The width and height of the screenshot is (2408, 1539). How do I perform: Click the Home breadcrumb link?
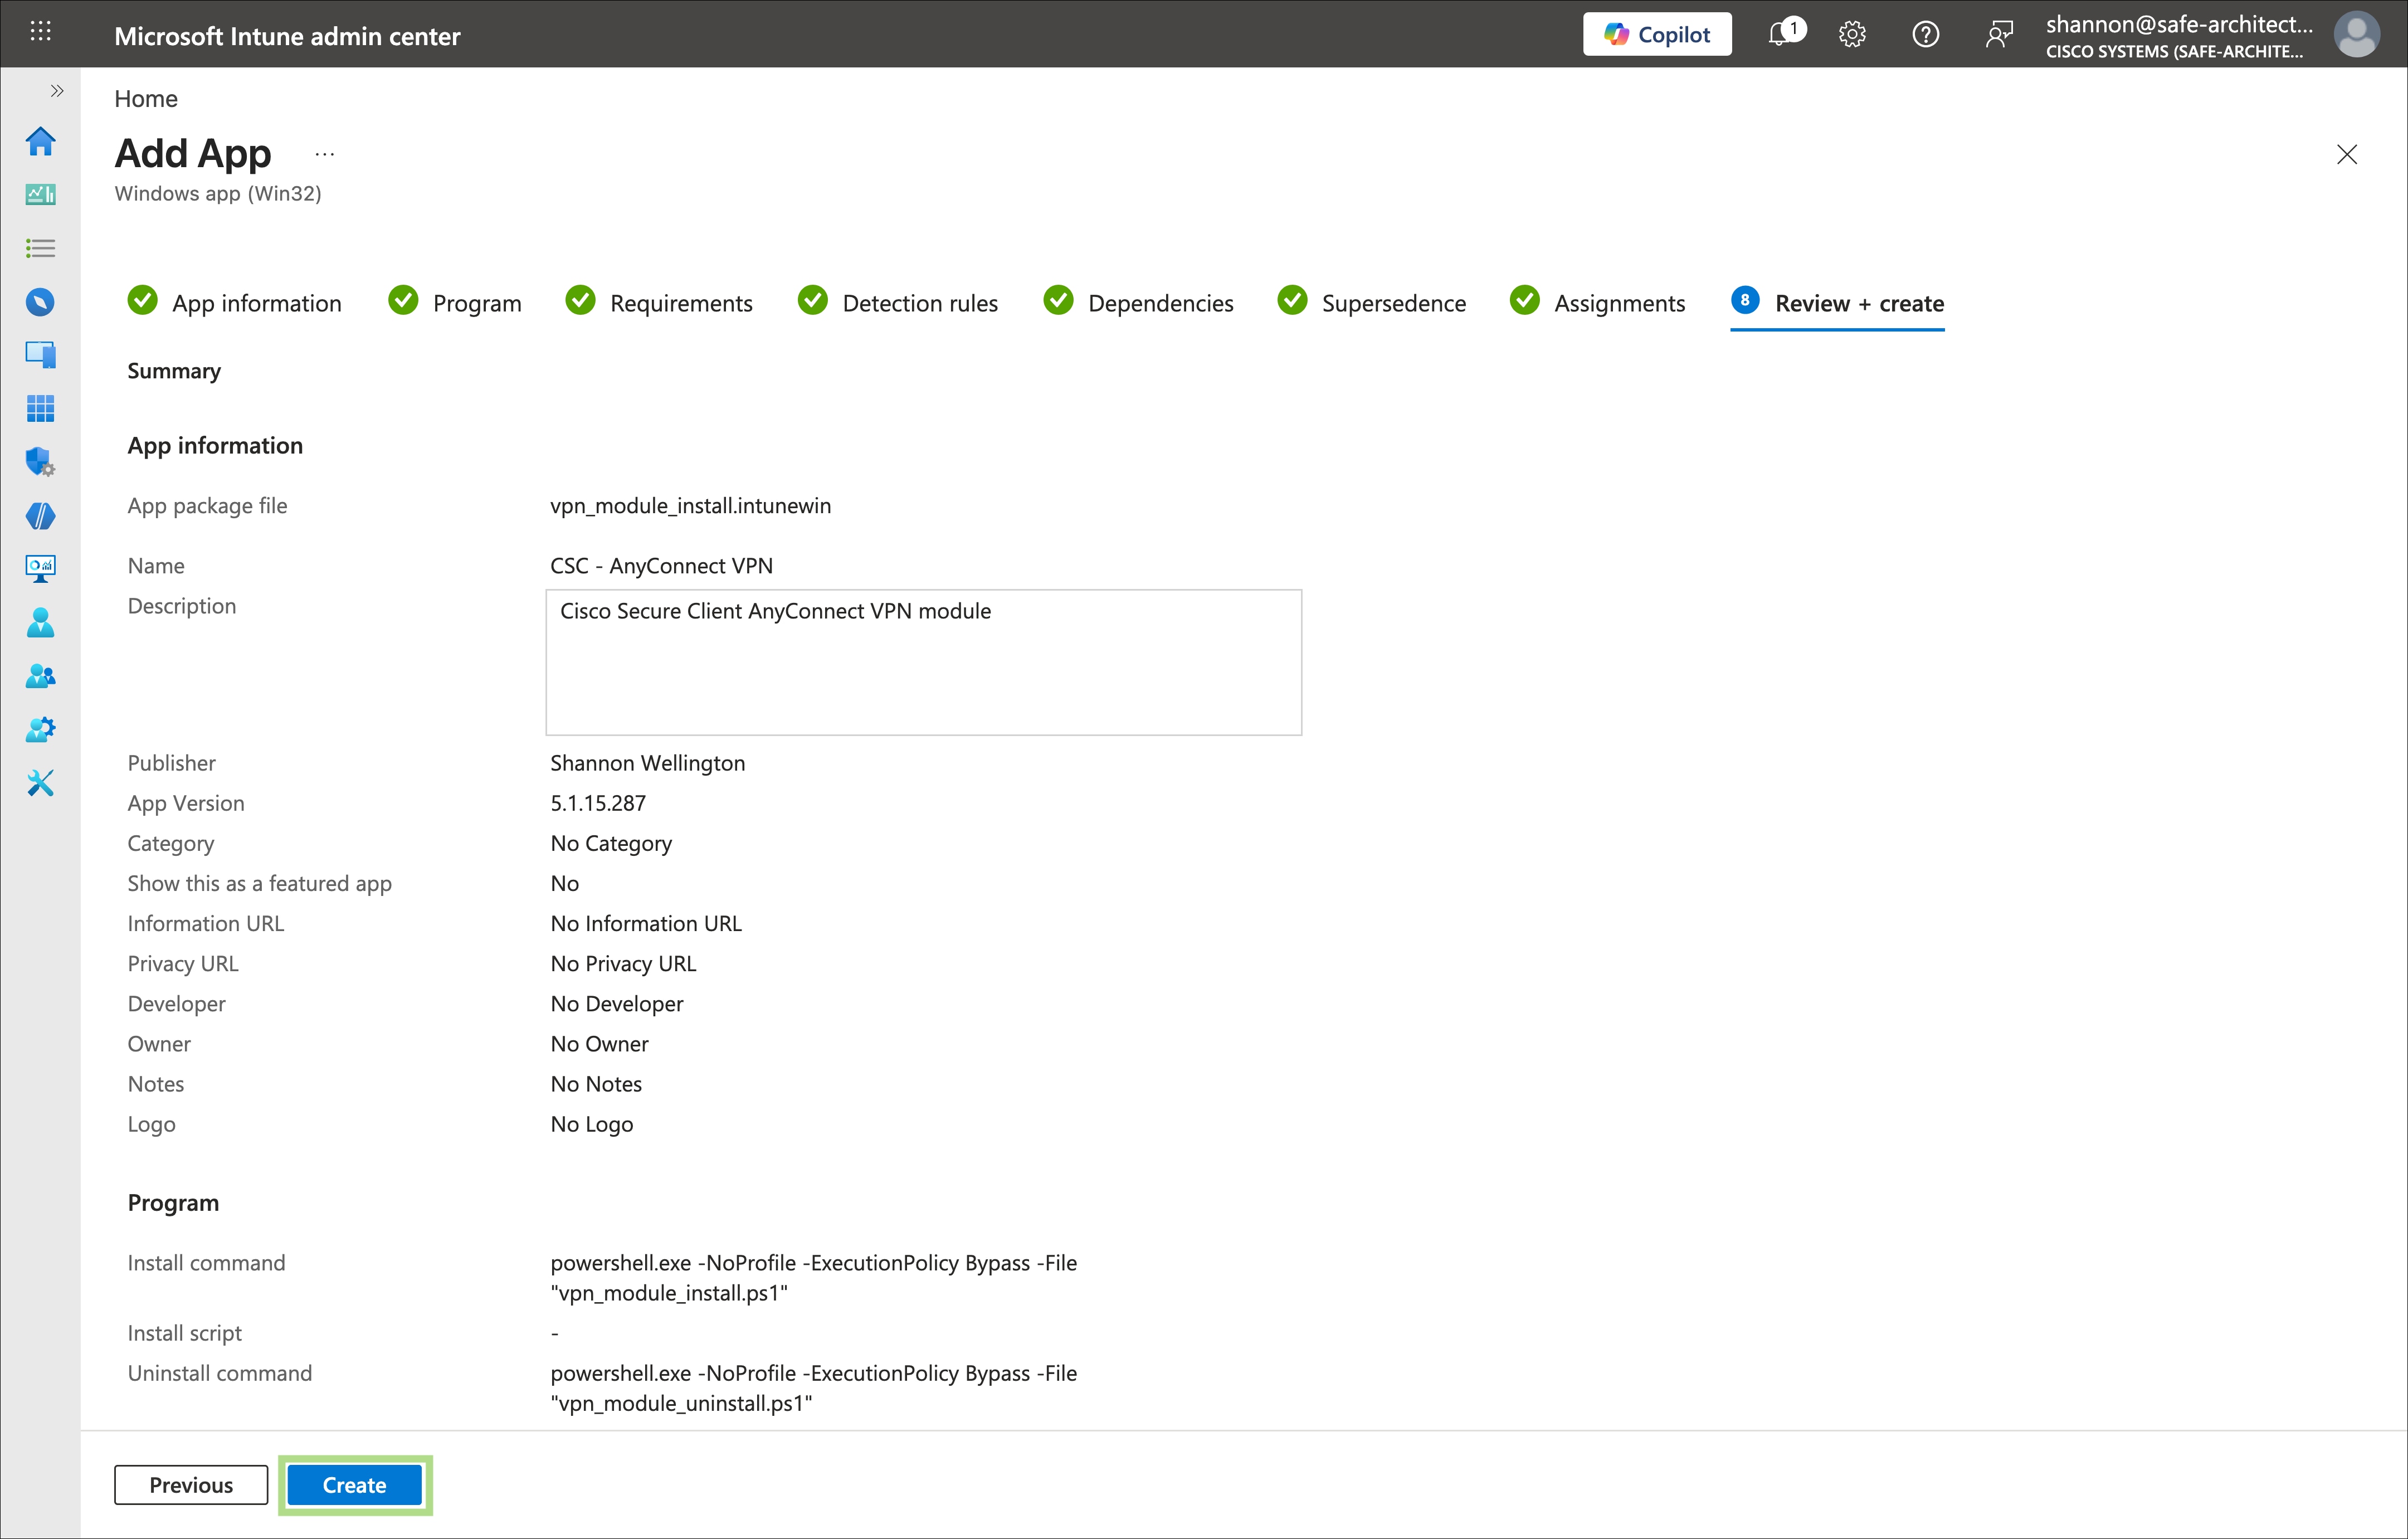(146, 99)
